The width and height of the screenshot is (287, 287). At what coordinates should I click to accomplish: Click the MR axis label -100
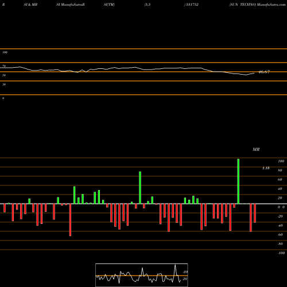281,253
